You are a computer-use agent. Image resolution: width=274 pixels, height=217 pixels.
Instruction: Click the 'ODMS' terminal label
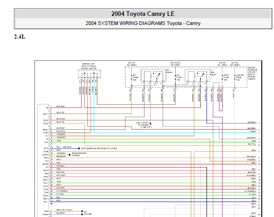[45, 155]
